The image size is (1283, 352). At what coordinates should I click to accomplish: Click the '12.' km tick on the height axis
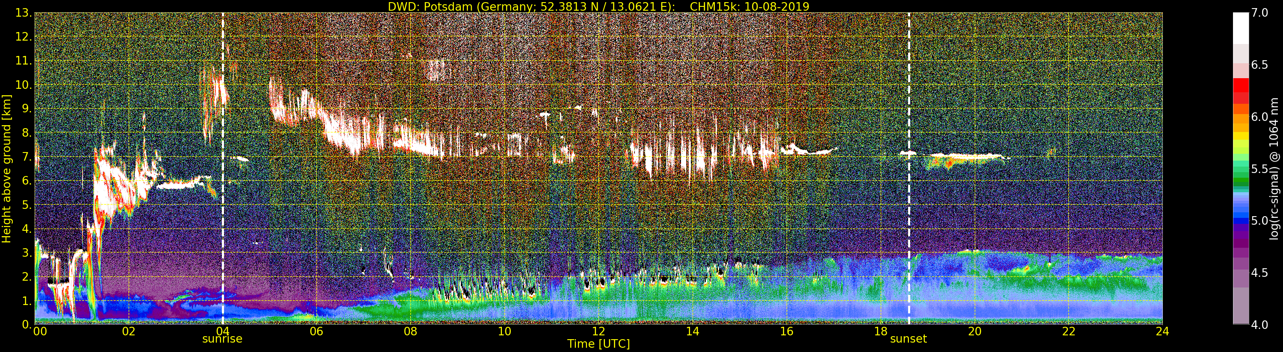[x=23, y=37]
